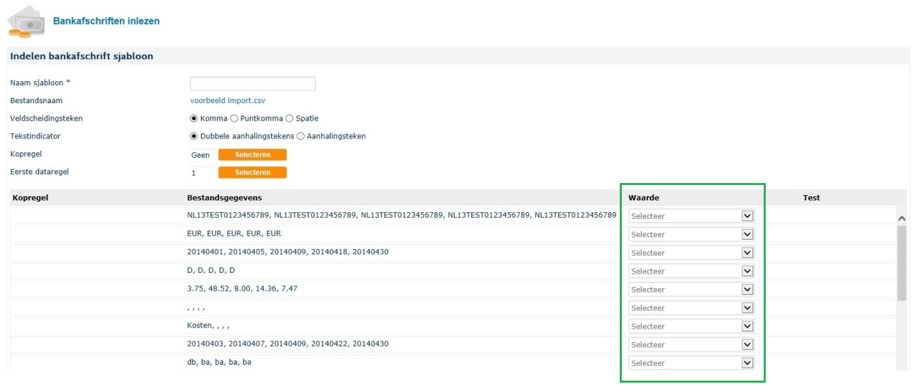This screenshot has height=386, width=923.
Task: Click the Naam sjabloon text field
Action: [253, 84]
